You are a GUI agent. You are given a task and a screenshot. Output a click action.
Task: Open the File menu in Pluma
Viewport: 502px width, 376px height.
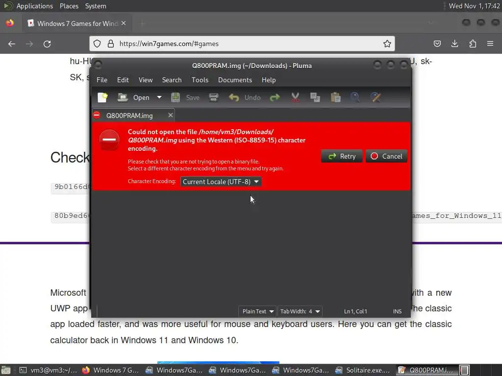(102, 80)
